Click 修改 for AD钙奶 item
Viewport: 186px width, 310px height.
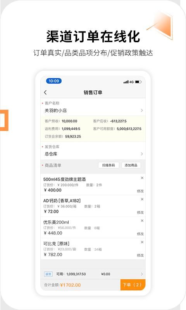pos(140,212)
